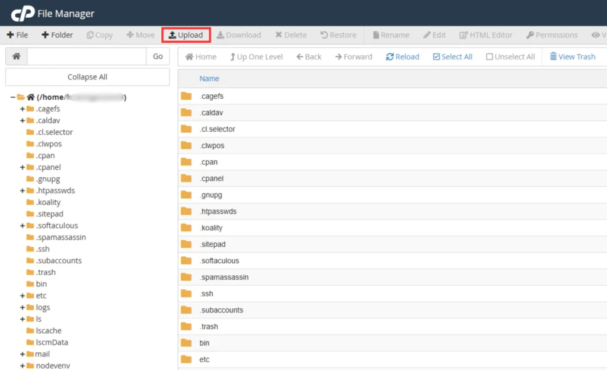This screenshot has height=370, width=607.
Task: Open the Upload dialog
Action: tap(186, 35)
